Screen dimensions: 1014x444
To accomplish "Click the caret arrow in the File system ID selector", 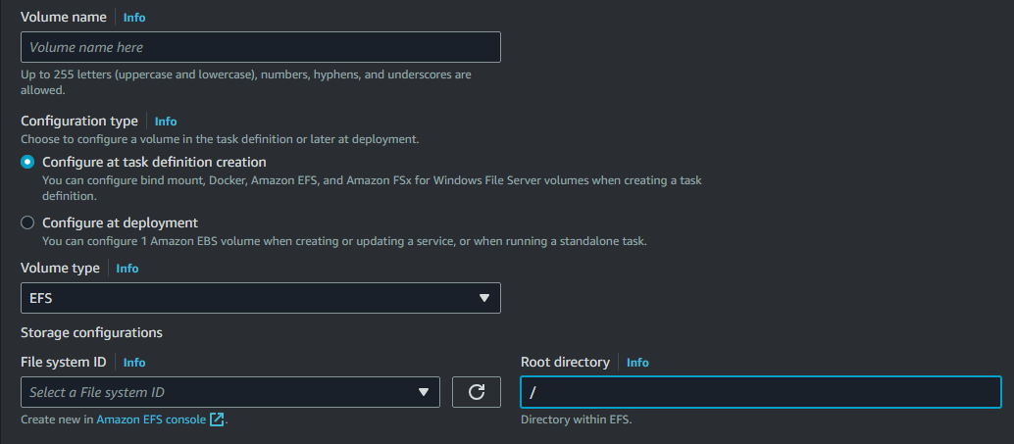I will pos(424,392).
